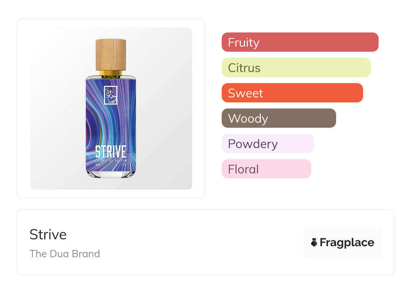The height and width of the screenshot is (292, 411).
Task: Click the Fragplace wordmark text
Action: [347, 242]
